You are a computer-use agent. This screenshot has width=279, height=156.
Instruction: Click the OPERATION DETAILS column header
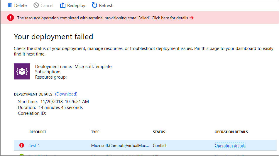point(231,132)
